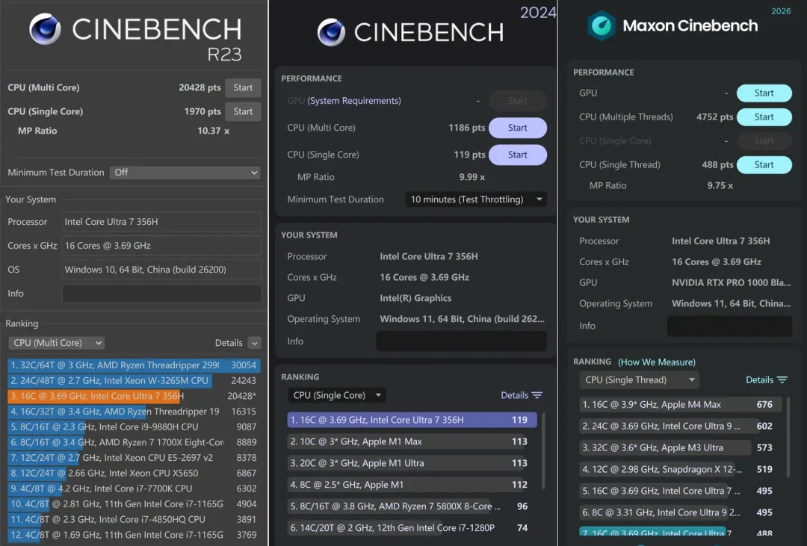Open R23 ranking CPU (Multi Core) dropdown
This screenshot has width=807, height=546.
[x=56, y=343]
